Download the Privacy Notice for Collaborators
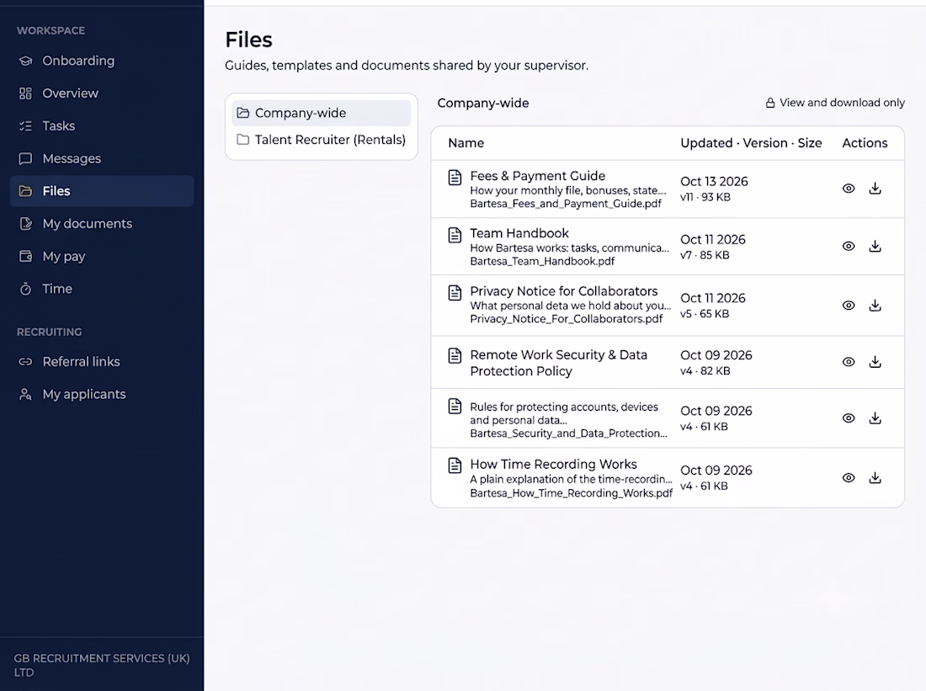The image size is (926, 691). pos(875,306)
